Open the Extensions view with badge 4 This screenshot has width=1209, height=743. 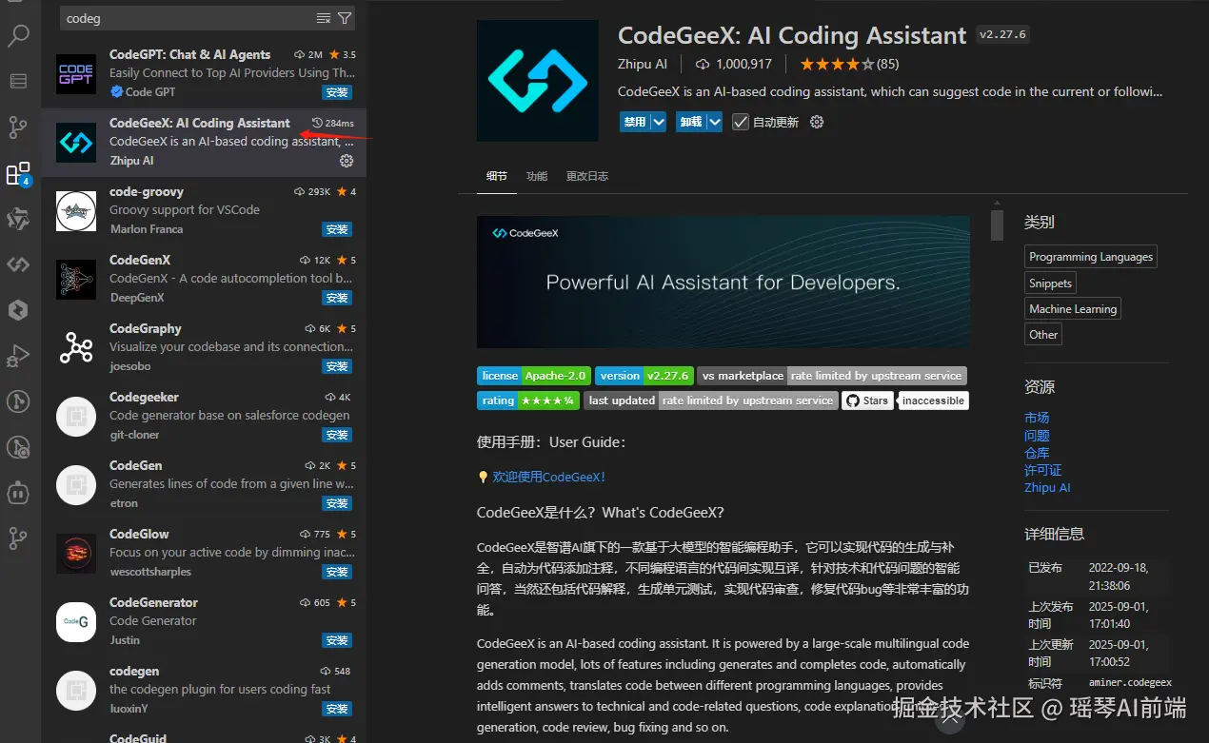pyautogui.click(x=18, y=173)
